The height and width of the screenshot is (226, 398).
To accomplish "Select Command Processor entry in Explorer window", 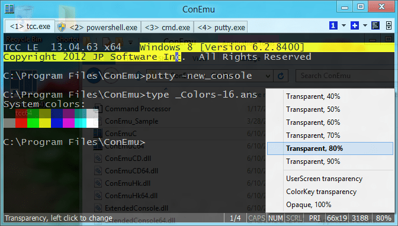I will coord(138,109).
